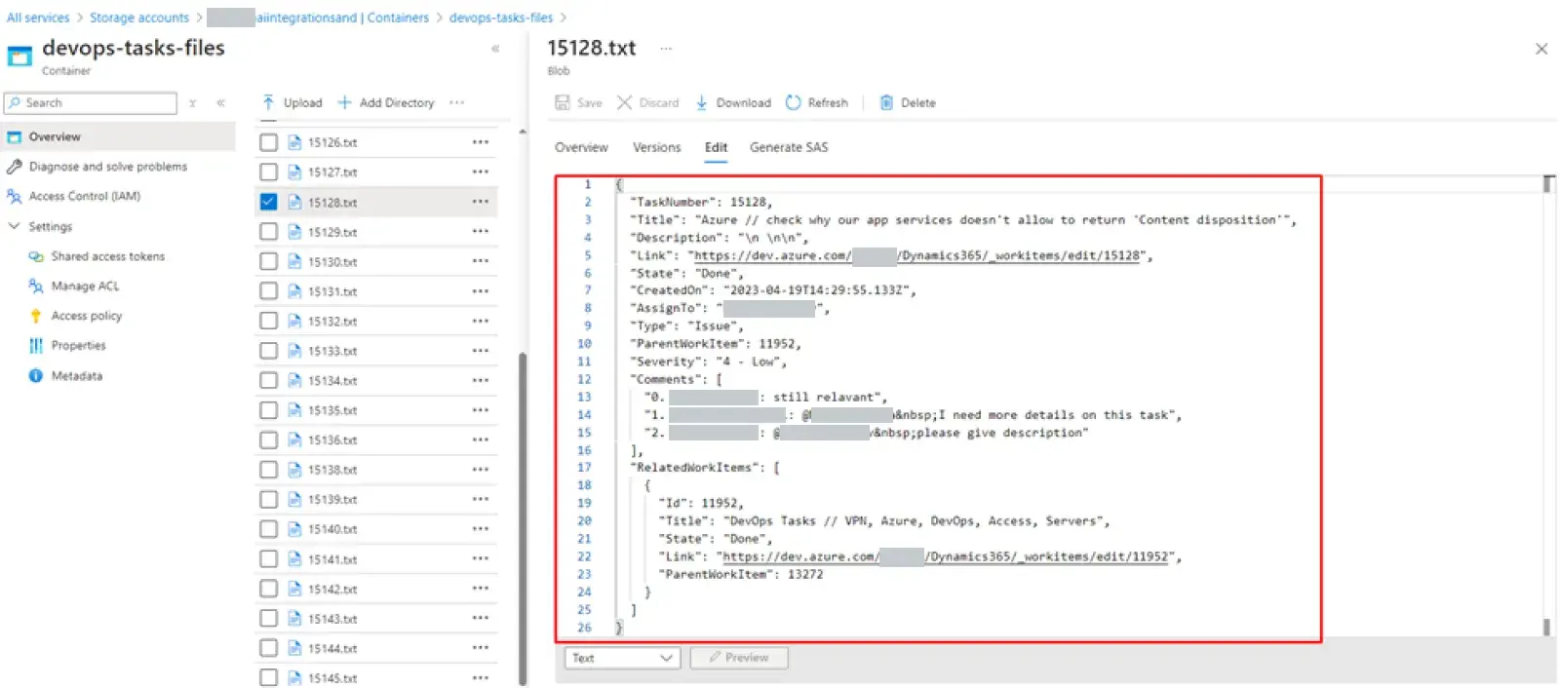Image resolution: width=1560 pixels, height=688 pixels.
Task: Check the box for 15127.txt
Action: 268,172
